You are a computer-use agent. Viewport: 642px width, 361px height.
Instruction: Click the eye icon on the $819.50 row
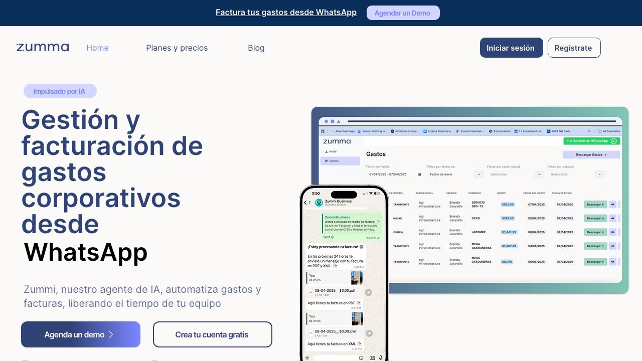click(612, 205)
